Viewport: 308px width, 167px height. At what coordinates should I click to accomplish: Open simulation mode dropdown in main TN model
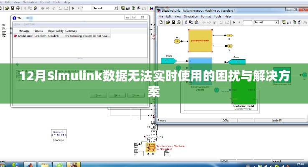(x=116, y=8)
